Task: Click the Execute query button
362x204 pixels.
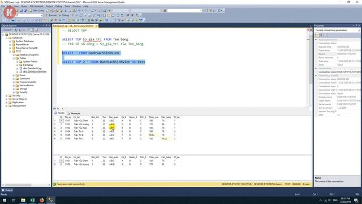Action: coord(51,15)
